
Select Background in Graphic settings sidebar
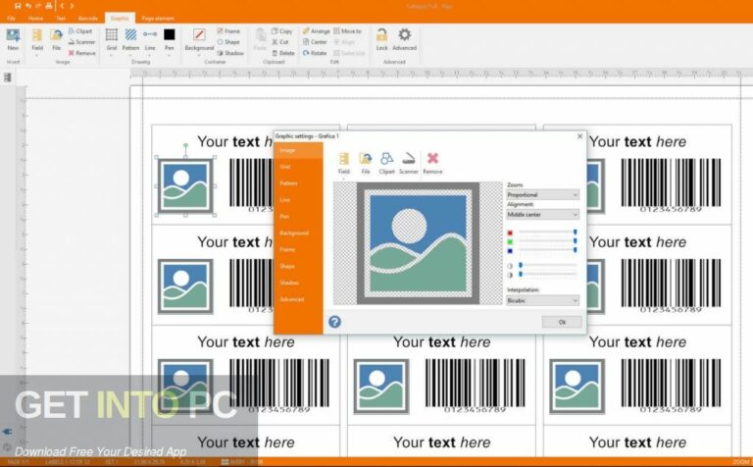point(298,233)
